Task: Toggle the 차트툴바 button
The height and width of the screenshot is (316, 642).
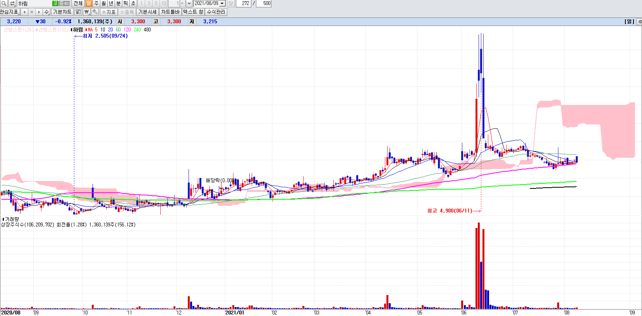Action: 170,12
